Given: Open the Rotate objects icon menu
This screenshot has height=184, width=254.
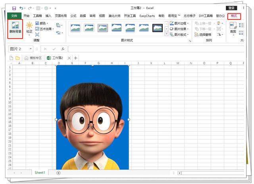Looking at the screenshot, I should point(220,34).
